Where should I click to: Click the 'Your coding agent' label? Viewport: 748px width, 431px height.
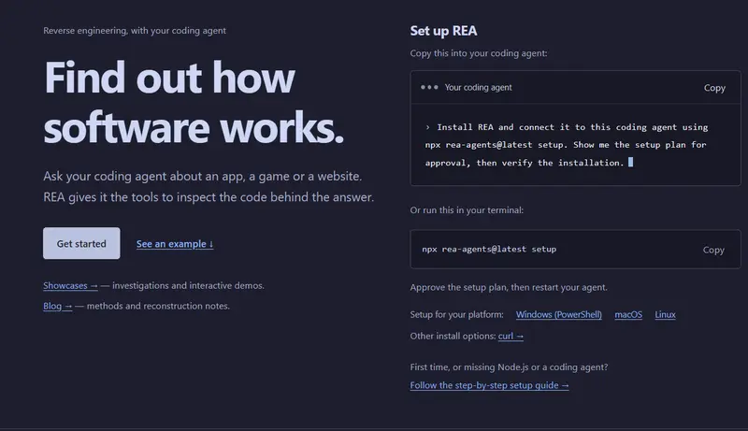tap(478, 87)
